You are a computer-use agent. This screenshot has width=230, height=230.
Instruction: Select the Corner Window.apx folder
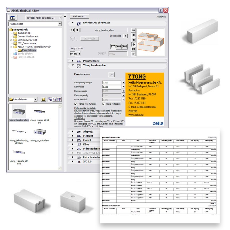(x=28, y=37)
